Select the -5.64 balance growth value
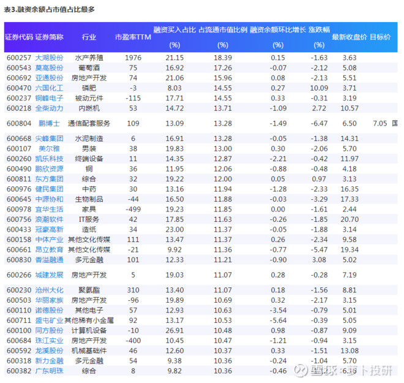 pos(278,320)
